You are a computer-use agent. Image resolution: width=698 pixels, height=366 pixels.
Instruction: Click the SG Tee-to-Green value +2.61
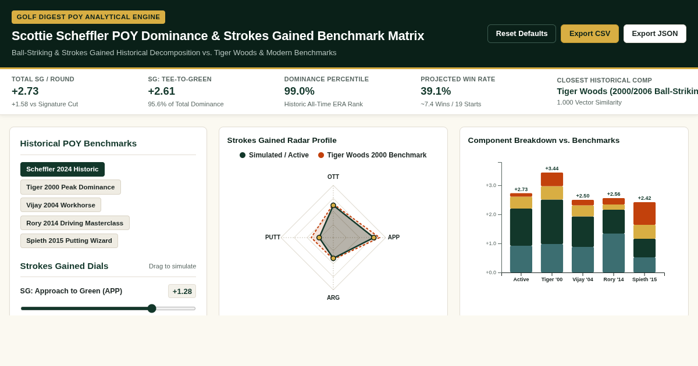pos(161,91)
